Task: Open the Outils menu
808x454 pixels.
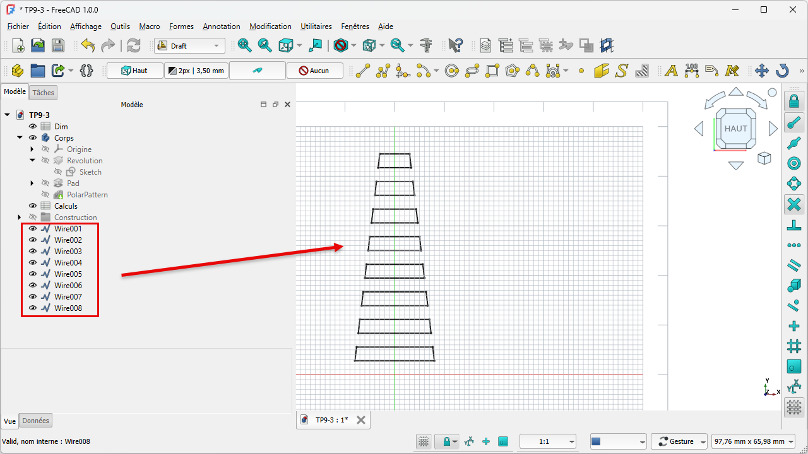Action: pyautogui.click(x=120, y=26)
